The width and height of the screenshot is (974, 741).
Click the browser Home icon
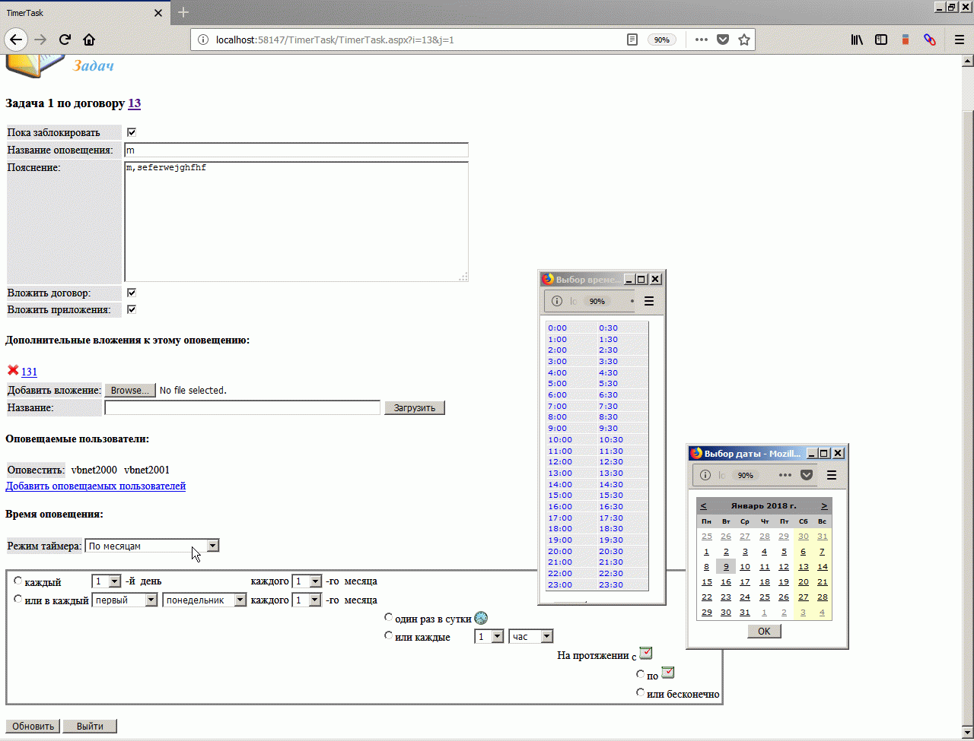pos(89,40)
